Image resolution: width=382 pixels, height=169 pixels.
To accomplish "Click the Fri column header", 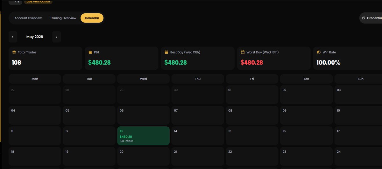I will click(252, 79).
